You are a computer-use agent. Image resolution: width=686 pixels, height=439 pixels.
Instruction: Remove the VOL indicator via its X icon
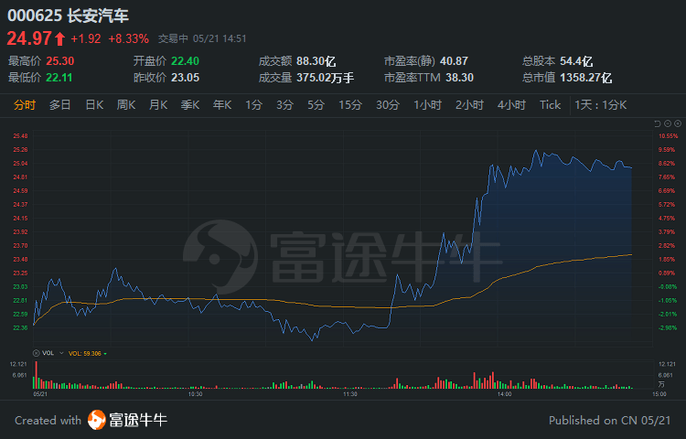[x=37, y=353]
